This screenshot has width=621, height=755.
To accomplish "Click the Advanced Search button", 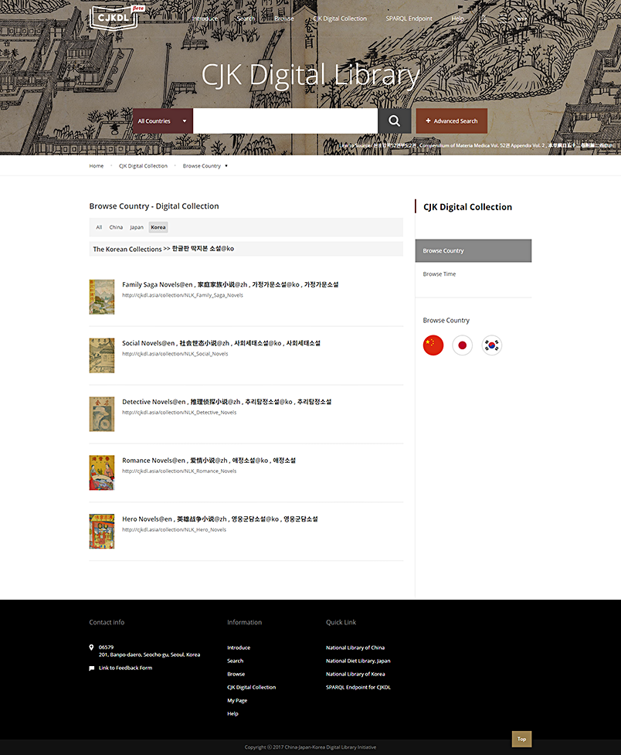I will (452, 121).
